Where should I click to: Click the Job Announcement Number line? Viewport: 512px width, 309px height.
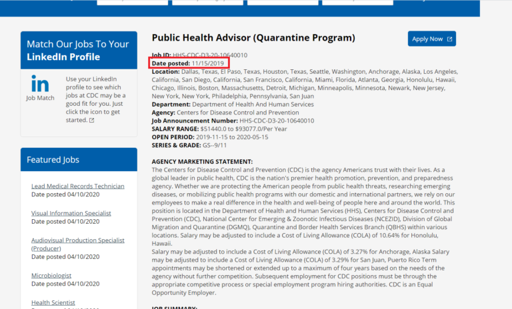coord(233,121)
